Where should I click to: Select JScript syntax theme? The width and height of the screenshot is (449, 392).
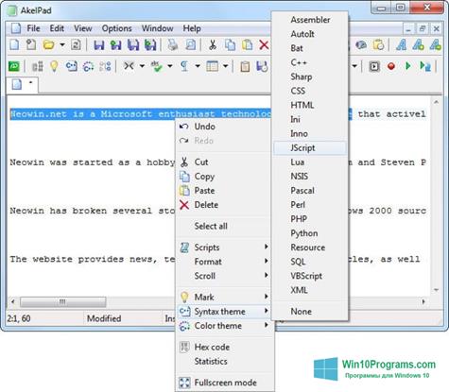click(310, 148)
